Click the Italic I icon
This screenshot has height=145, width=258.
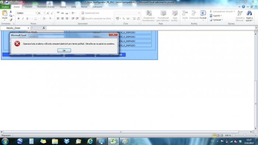tap(23, 18)
